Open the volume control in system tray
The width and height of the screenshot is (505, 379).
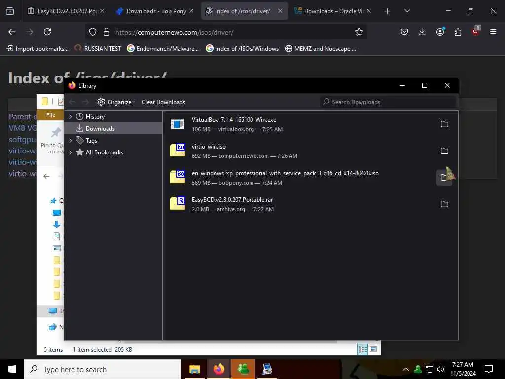441,369
